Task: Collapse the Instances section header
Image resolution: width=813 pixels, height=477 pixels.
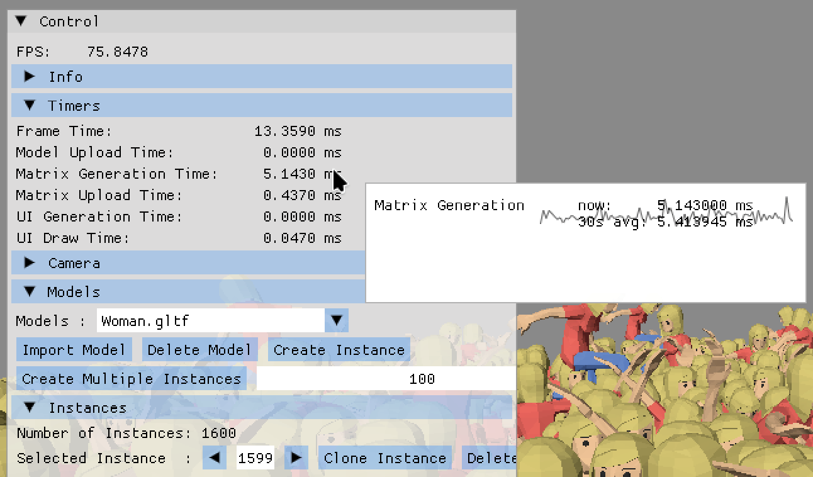Action: [x=30, y=408]
